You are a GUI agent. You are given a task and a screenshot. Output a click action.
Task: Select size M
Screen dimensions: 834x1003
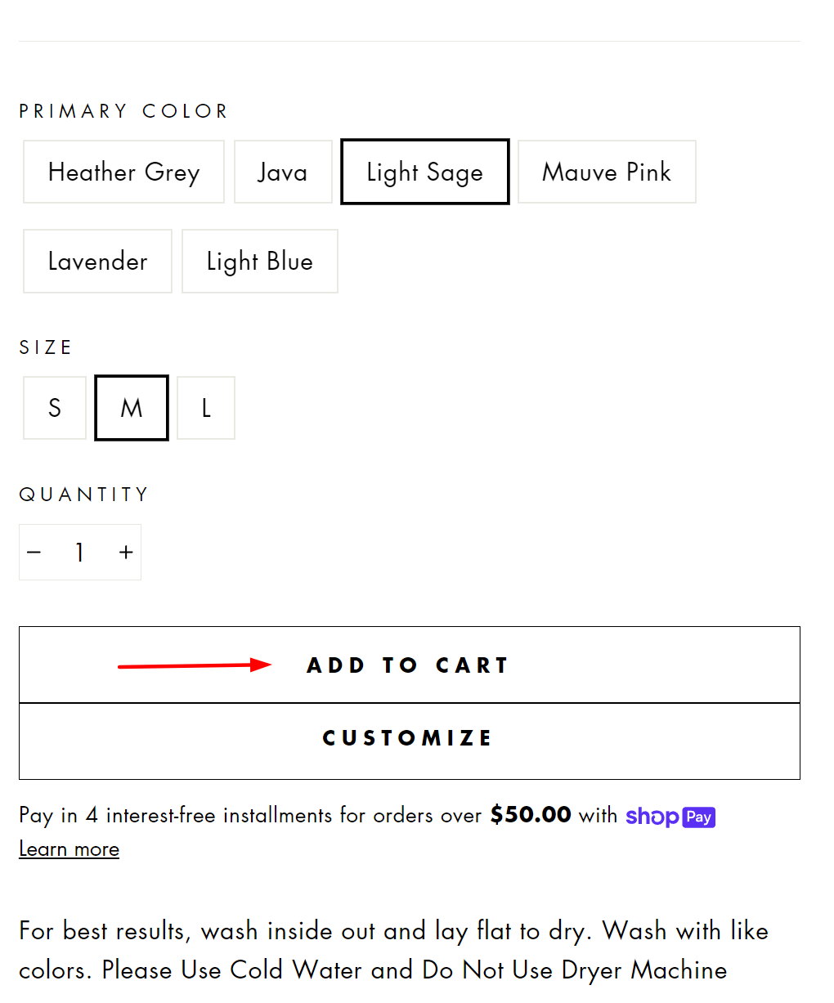pyautogui.click(x=132, y=408)
